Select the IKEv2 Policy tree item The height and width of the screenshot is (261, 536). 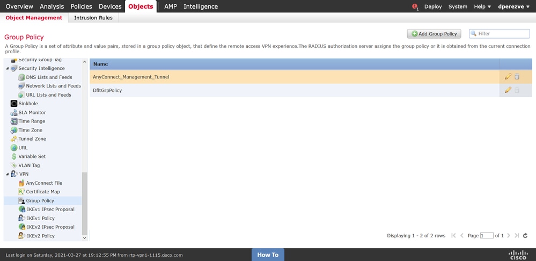point(40,236)
